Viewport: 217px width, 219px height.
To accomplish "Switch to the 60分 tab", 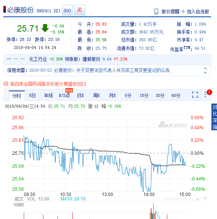I will pos(176,95).
